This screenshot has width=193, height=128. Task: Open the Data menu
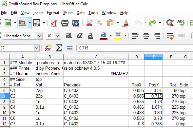(81, 13)
